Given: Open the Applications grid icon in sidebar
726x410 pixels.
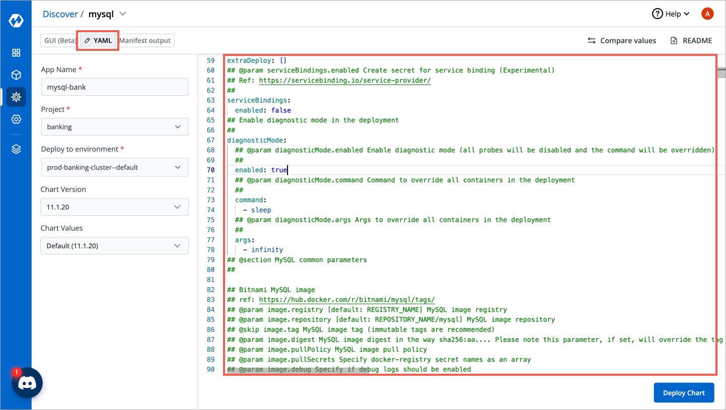Looking at the screenshot, I should point(16,53).
